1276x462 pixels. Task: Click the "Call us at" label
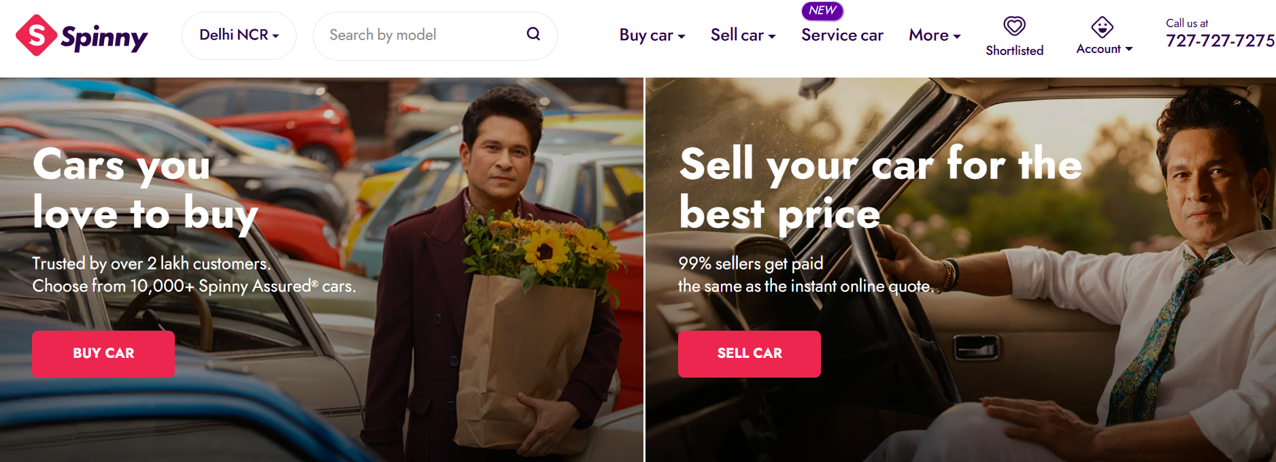click(1187, 23)
